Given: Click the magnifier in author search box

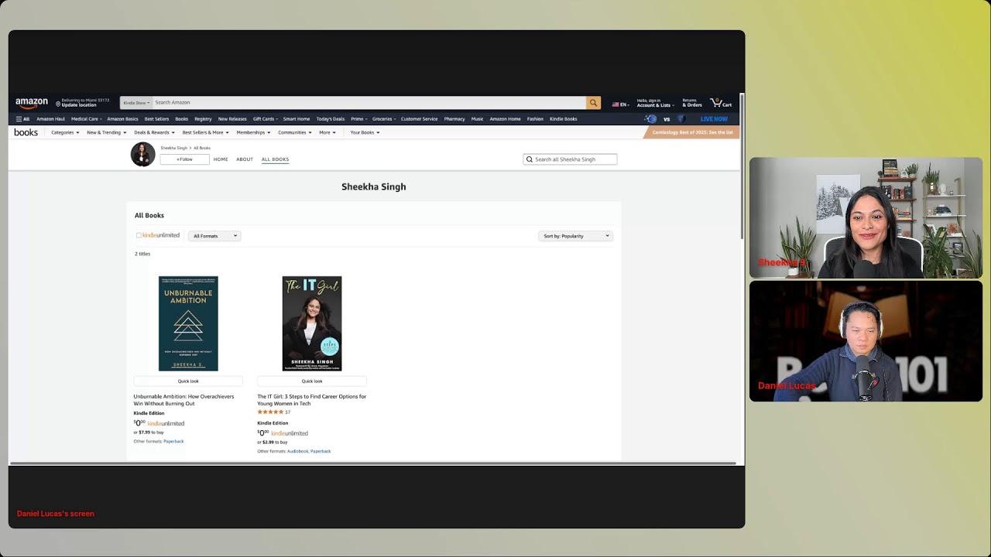Looking at the screenshot, I should pyautogui.click(x=530, y=159).
